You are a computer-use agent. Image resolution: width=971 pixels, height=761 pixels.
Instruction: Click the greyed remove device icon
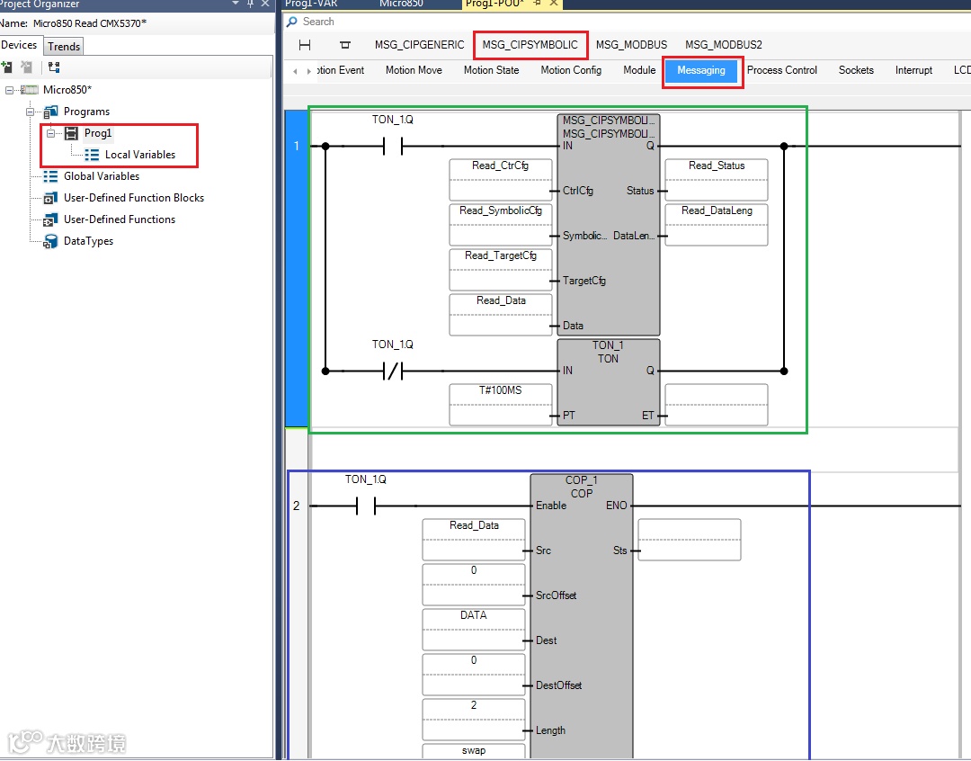tap(27, 67)
